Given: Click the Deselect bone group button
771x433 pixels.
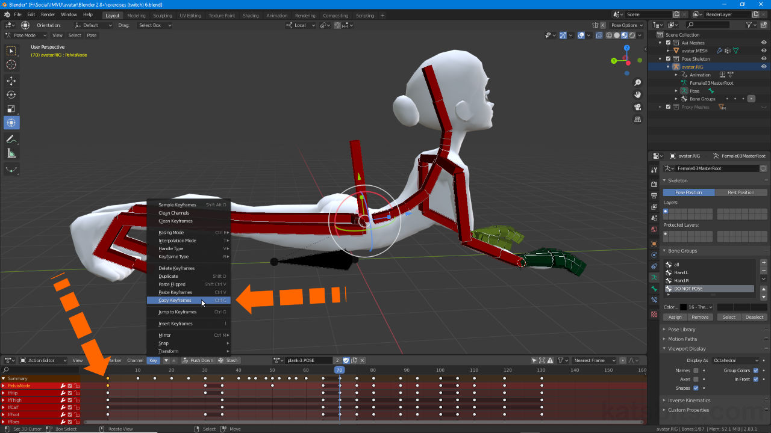Looking at the screenshot, I should pyautogui.click(x=754, y=317).
